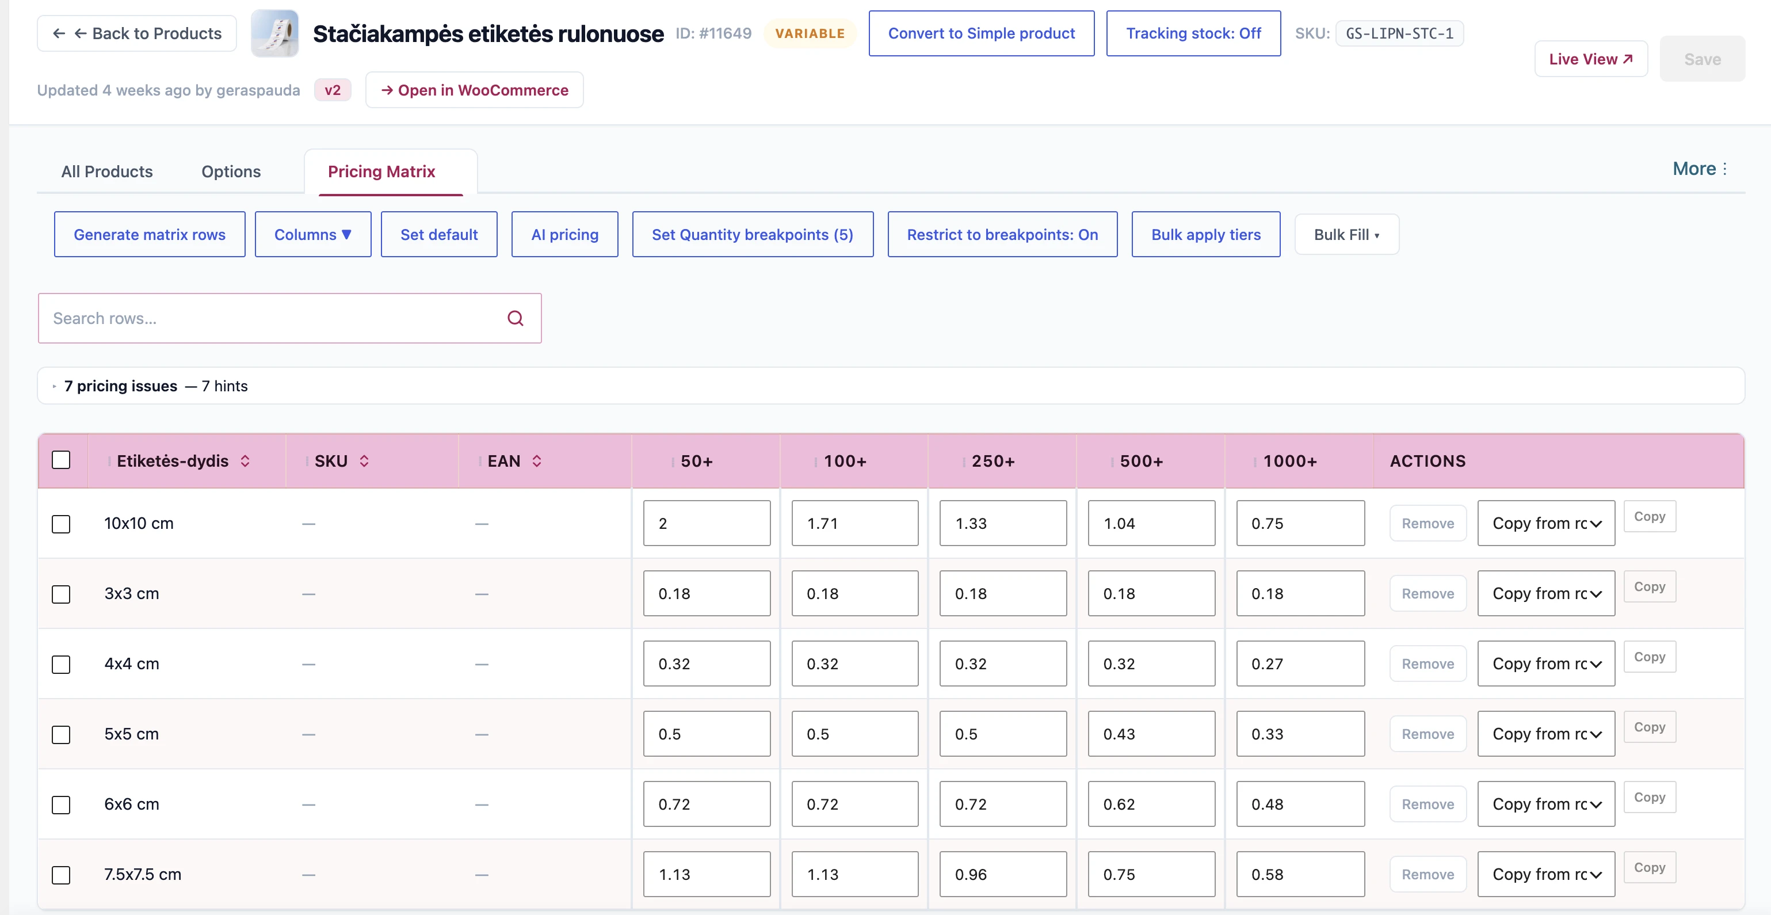Remove the 5x5 cm row
1771x915 pixels.
click(1428, 734)
